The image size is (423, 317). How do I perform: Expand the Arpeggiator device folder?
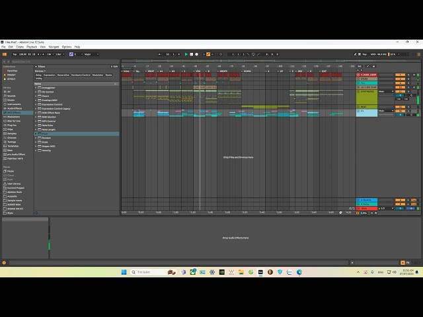36,88
